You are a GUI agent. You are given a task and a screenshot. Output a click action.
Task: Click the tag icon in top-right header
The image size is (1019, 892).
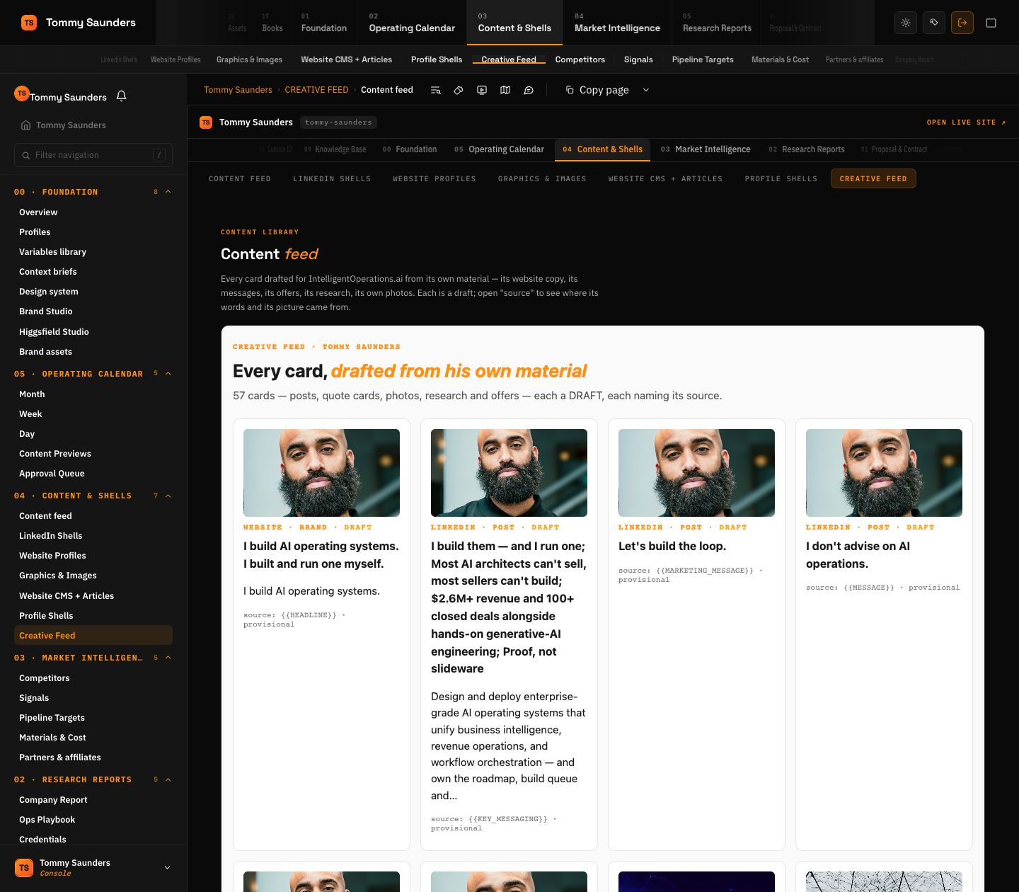[x=934, y=23]
